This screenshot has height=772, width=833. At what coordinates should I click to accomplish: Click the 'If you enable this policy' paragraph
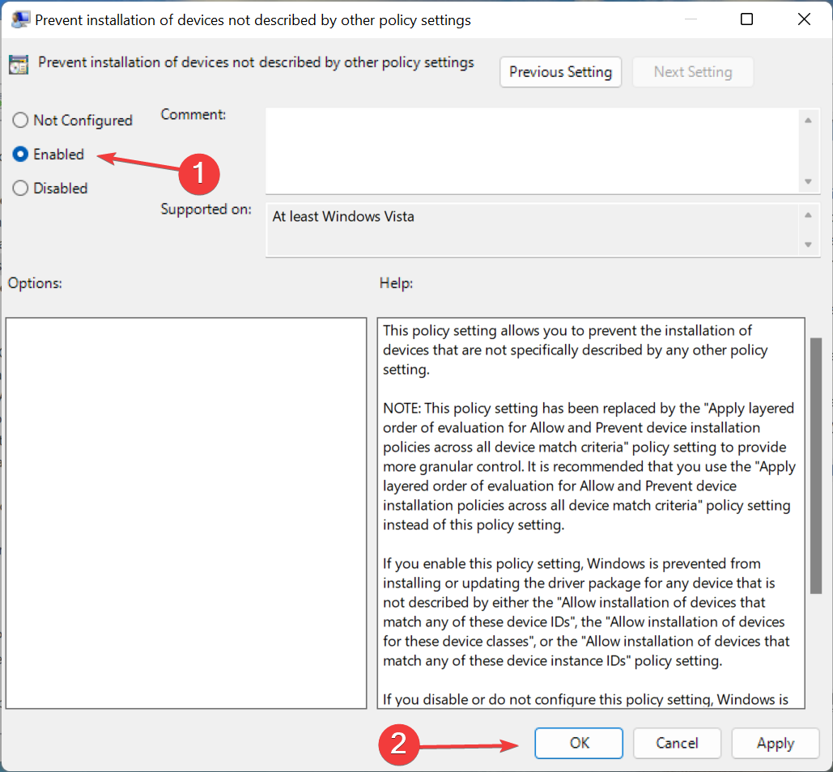[586, 612]
